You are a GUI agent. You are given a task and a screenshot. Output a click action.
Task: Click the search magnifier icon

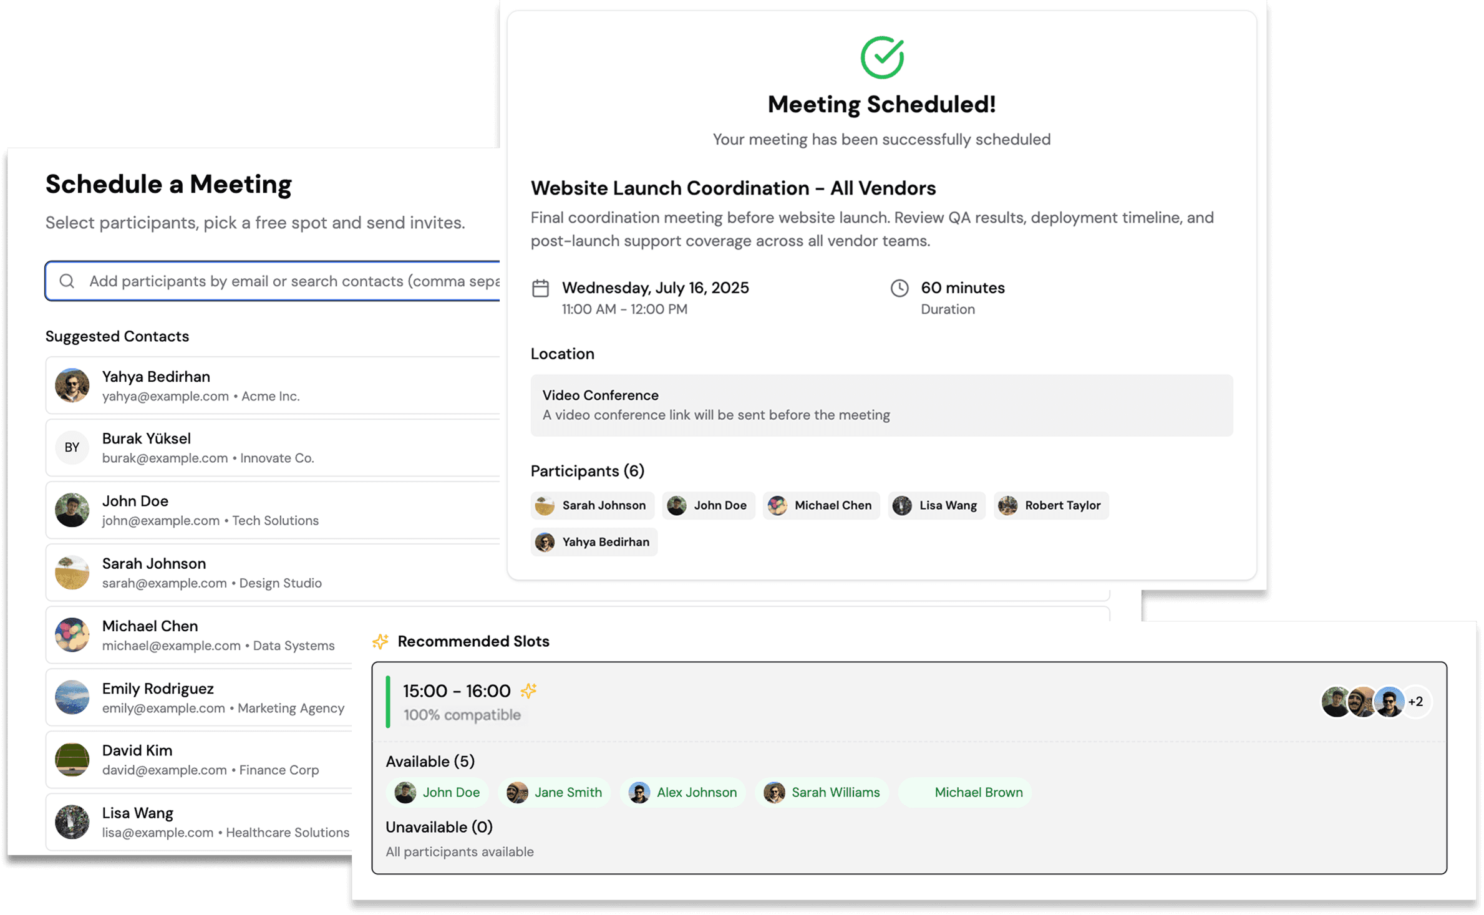[x=67, y=281]
